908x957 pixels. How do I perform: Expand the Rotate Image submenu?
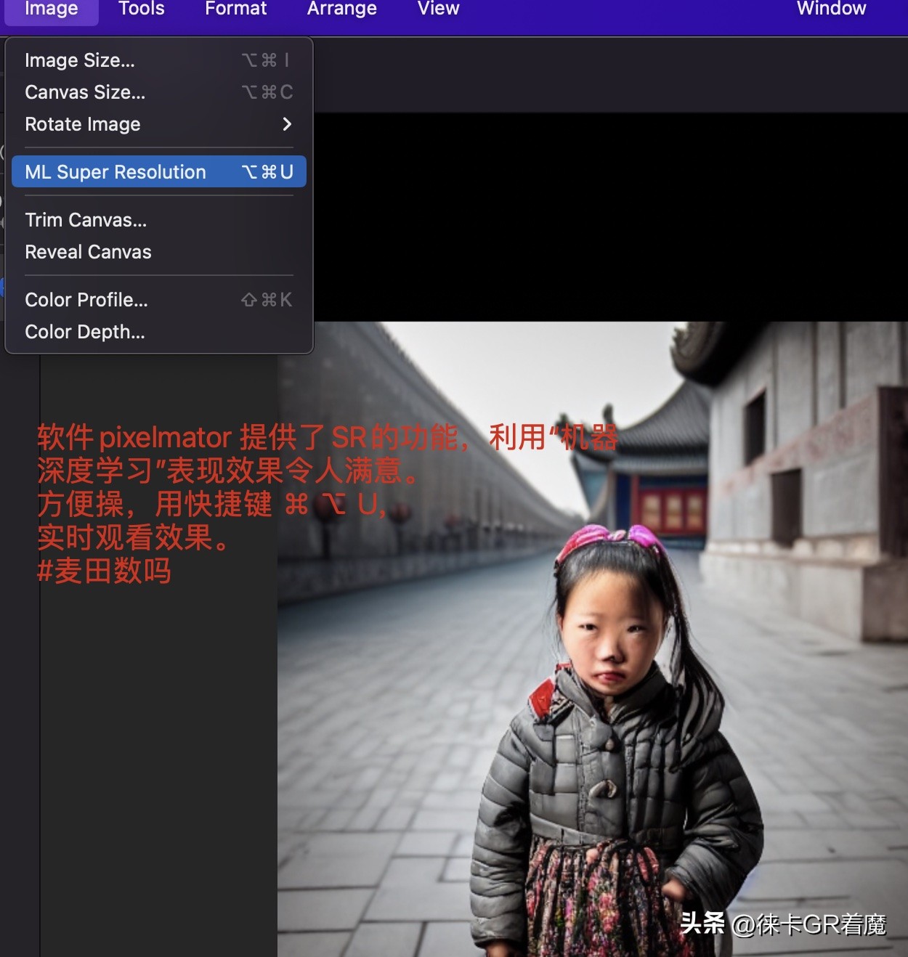click(82, 124)
